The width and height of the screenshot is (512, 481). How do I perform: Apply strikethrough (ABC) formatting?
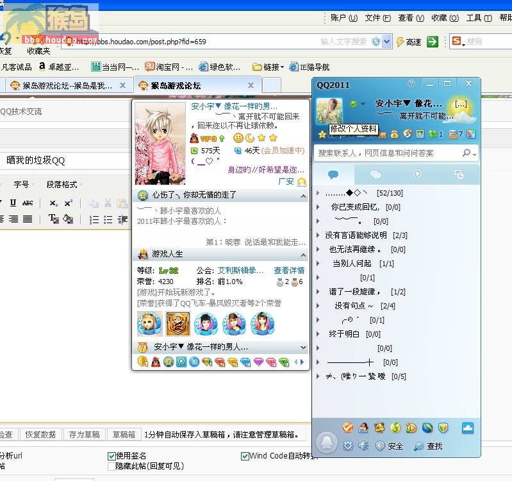coord(28,203)
